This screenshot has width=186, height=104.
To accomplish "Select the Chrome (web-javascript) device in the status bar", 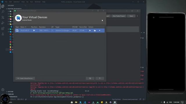I will (x=130, y=99).
